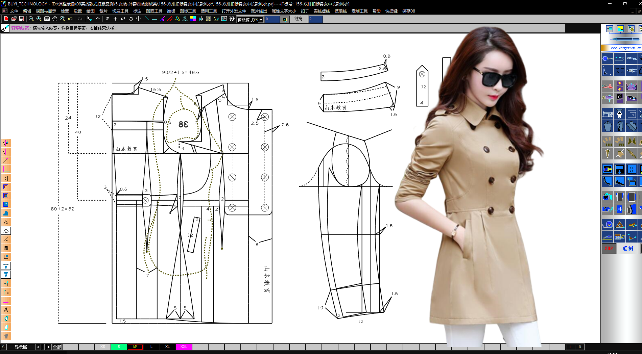Click the tape measure icon in right panel
The width and height of the screenshot is (642, 354).
608,225
